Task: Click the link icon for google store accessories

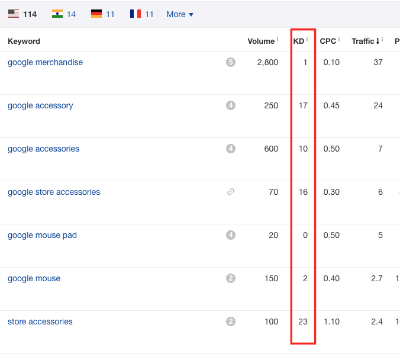Action: click(230, 192)
